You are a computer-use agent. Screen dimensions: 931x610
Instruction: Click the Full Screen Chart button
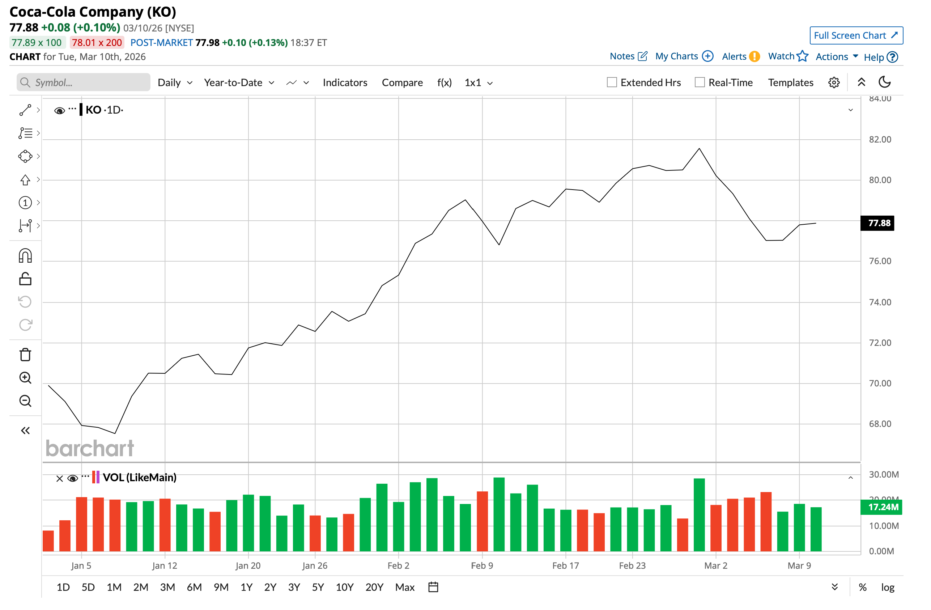click(x=857, y=35)
